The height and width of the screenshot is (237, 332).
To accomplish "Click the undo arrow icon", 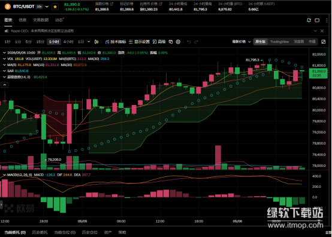I will pos(189,42).
